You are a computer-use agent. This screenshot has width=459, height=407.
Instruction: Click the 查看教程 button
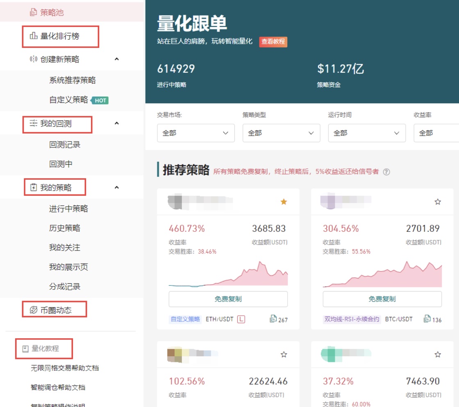pyautogui.click(x=273, y=42)
